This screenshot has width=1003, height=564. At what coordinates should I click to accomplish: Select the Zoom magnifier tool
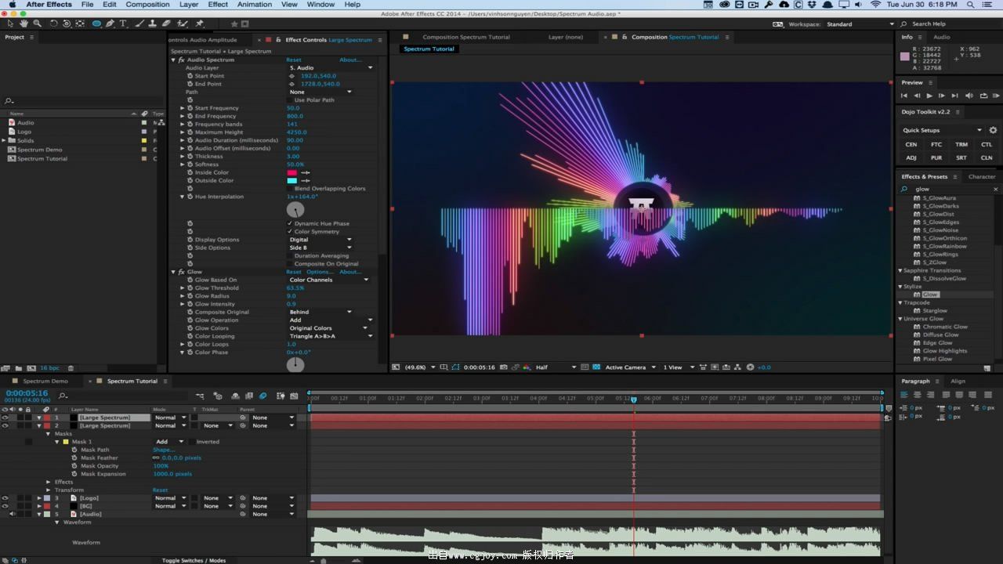[x=37, y=23]
